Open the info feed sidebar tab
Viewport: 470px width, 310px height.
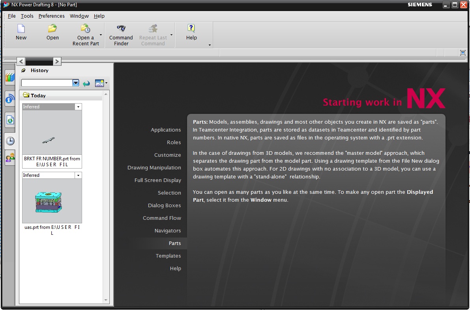point(10,99)
